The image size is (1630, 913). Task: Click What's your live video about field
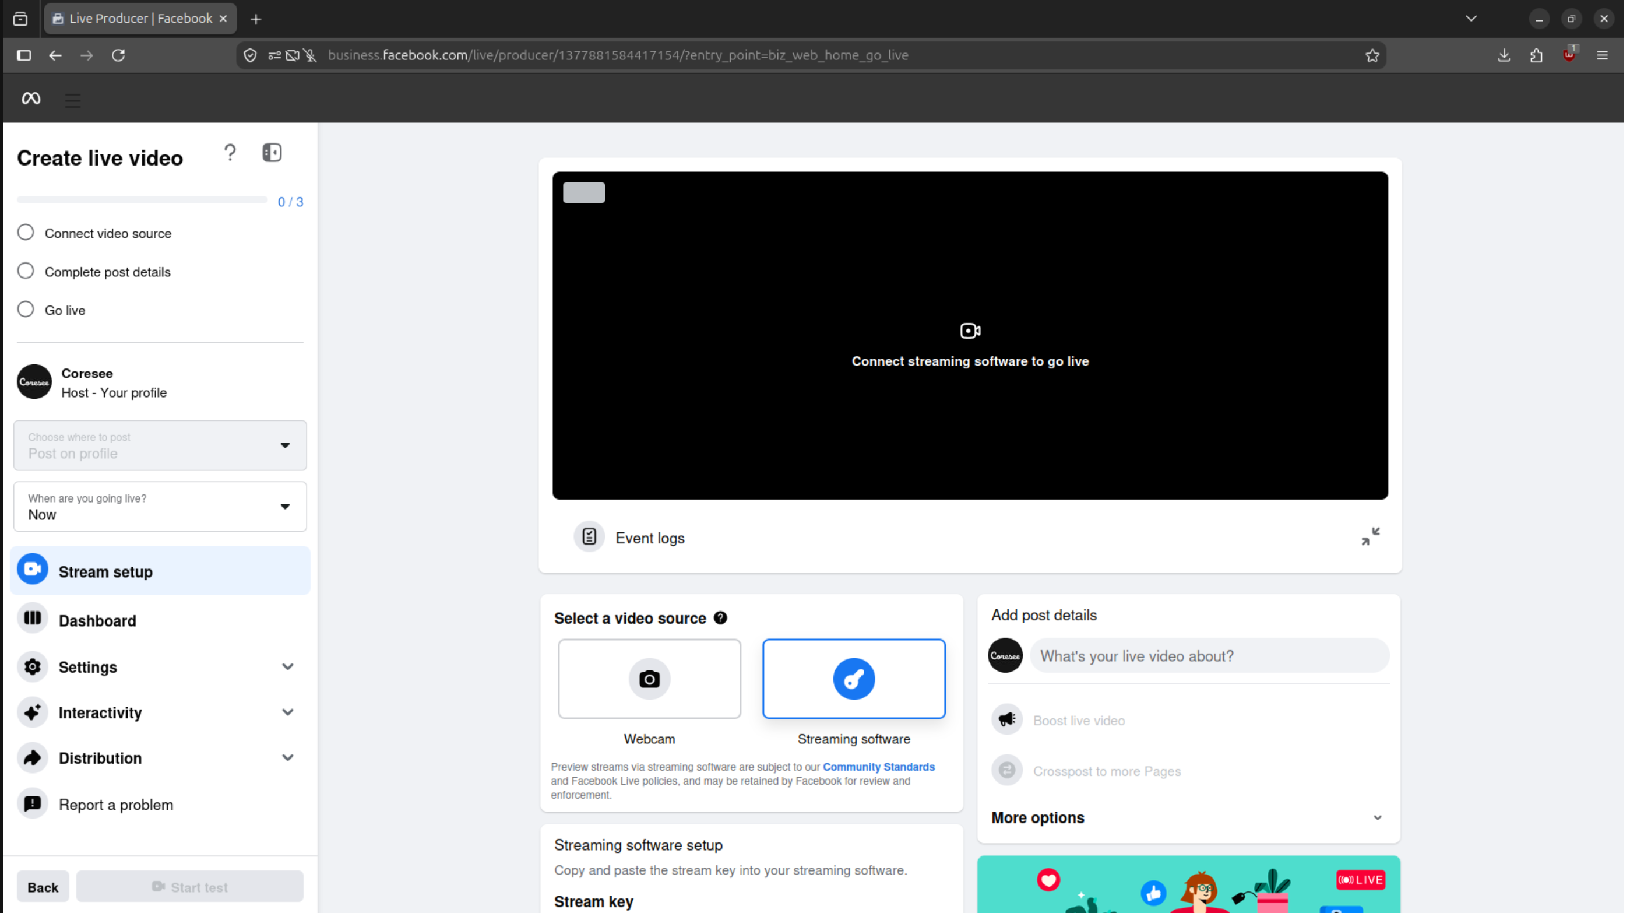(1209, 656)
